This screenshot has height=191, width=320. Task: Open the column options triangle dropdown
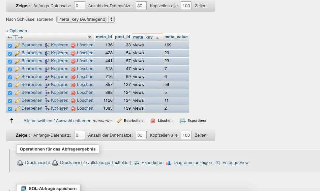click(x=89, y=37)
